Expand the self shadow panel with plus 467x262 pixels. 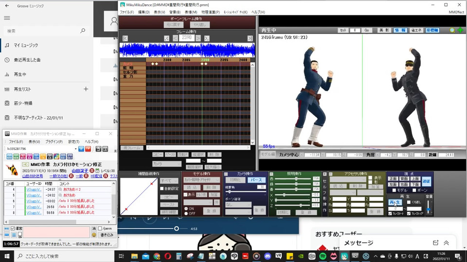[x=324, y=174]
